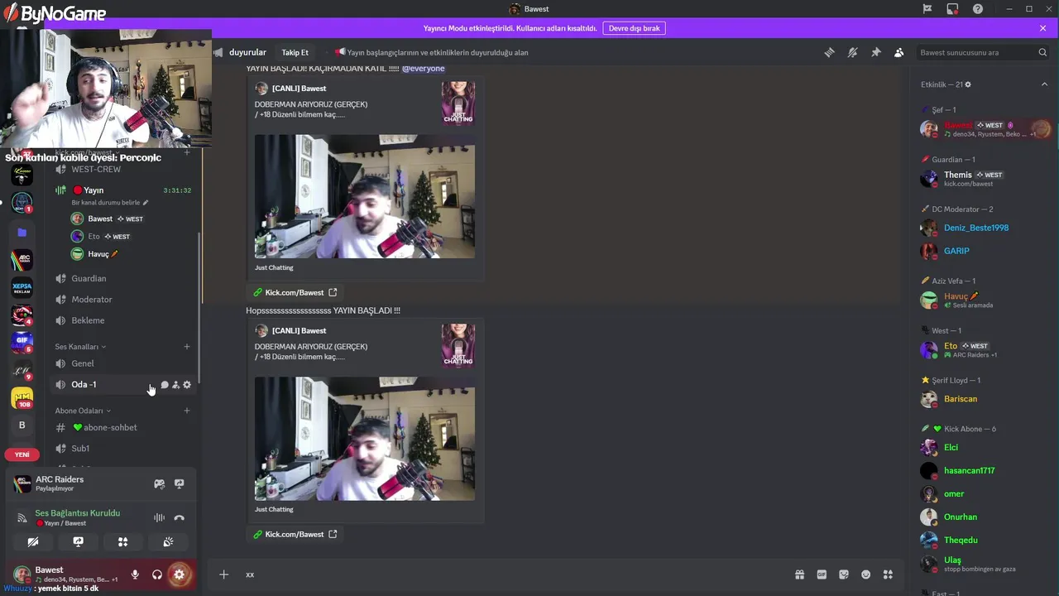The image size is (1059, 596).
Task: Open the 'abone-sohbet' text channel
Action: coord(122,427)
